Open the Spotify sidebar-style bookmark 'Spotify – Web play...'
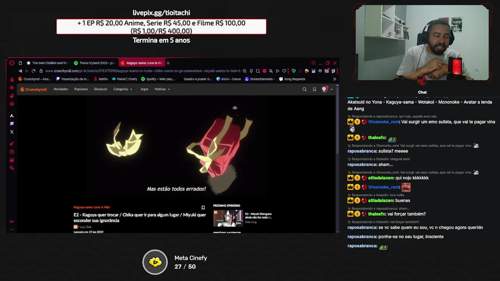500x281 pixels. point(158,79)
